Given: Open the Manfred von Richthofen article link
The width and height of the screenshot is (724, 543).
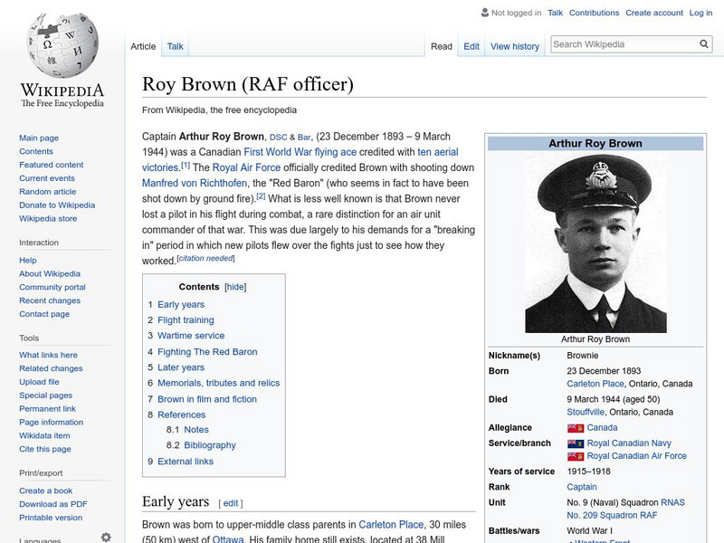Looking at the screenshot, I should tap(191, 184).
